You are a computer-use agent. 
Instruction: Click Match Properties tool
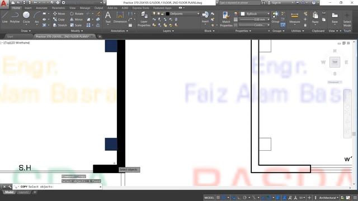[226, 19]
